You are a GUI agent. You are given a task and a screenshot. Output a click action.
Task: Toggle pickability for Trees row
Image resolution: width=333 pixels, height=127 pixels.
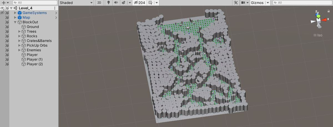coord(7,32)
